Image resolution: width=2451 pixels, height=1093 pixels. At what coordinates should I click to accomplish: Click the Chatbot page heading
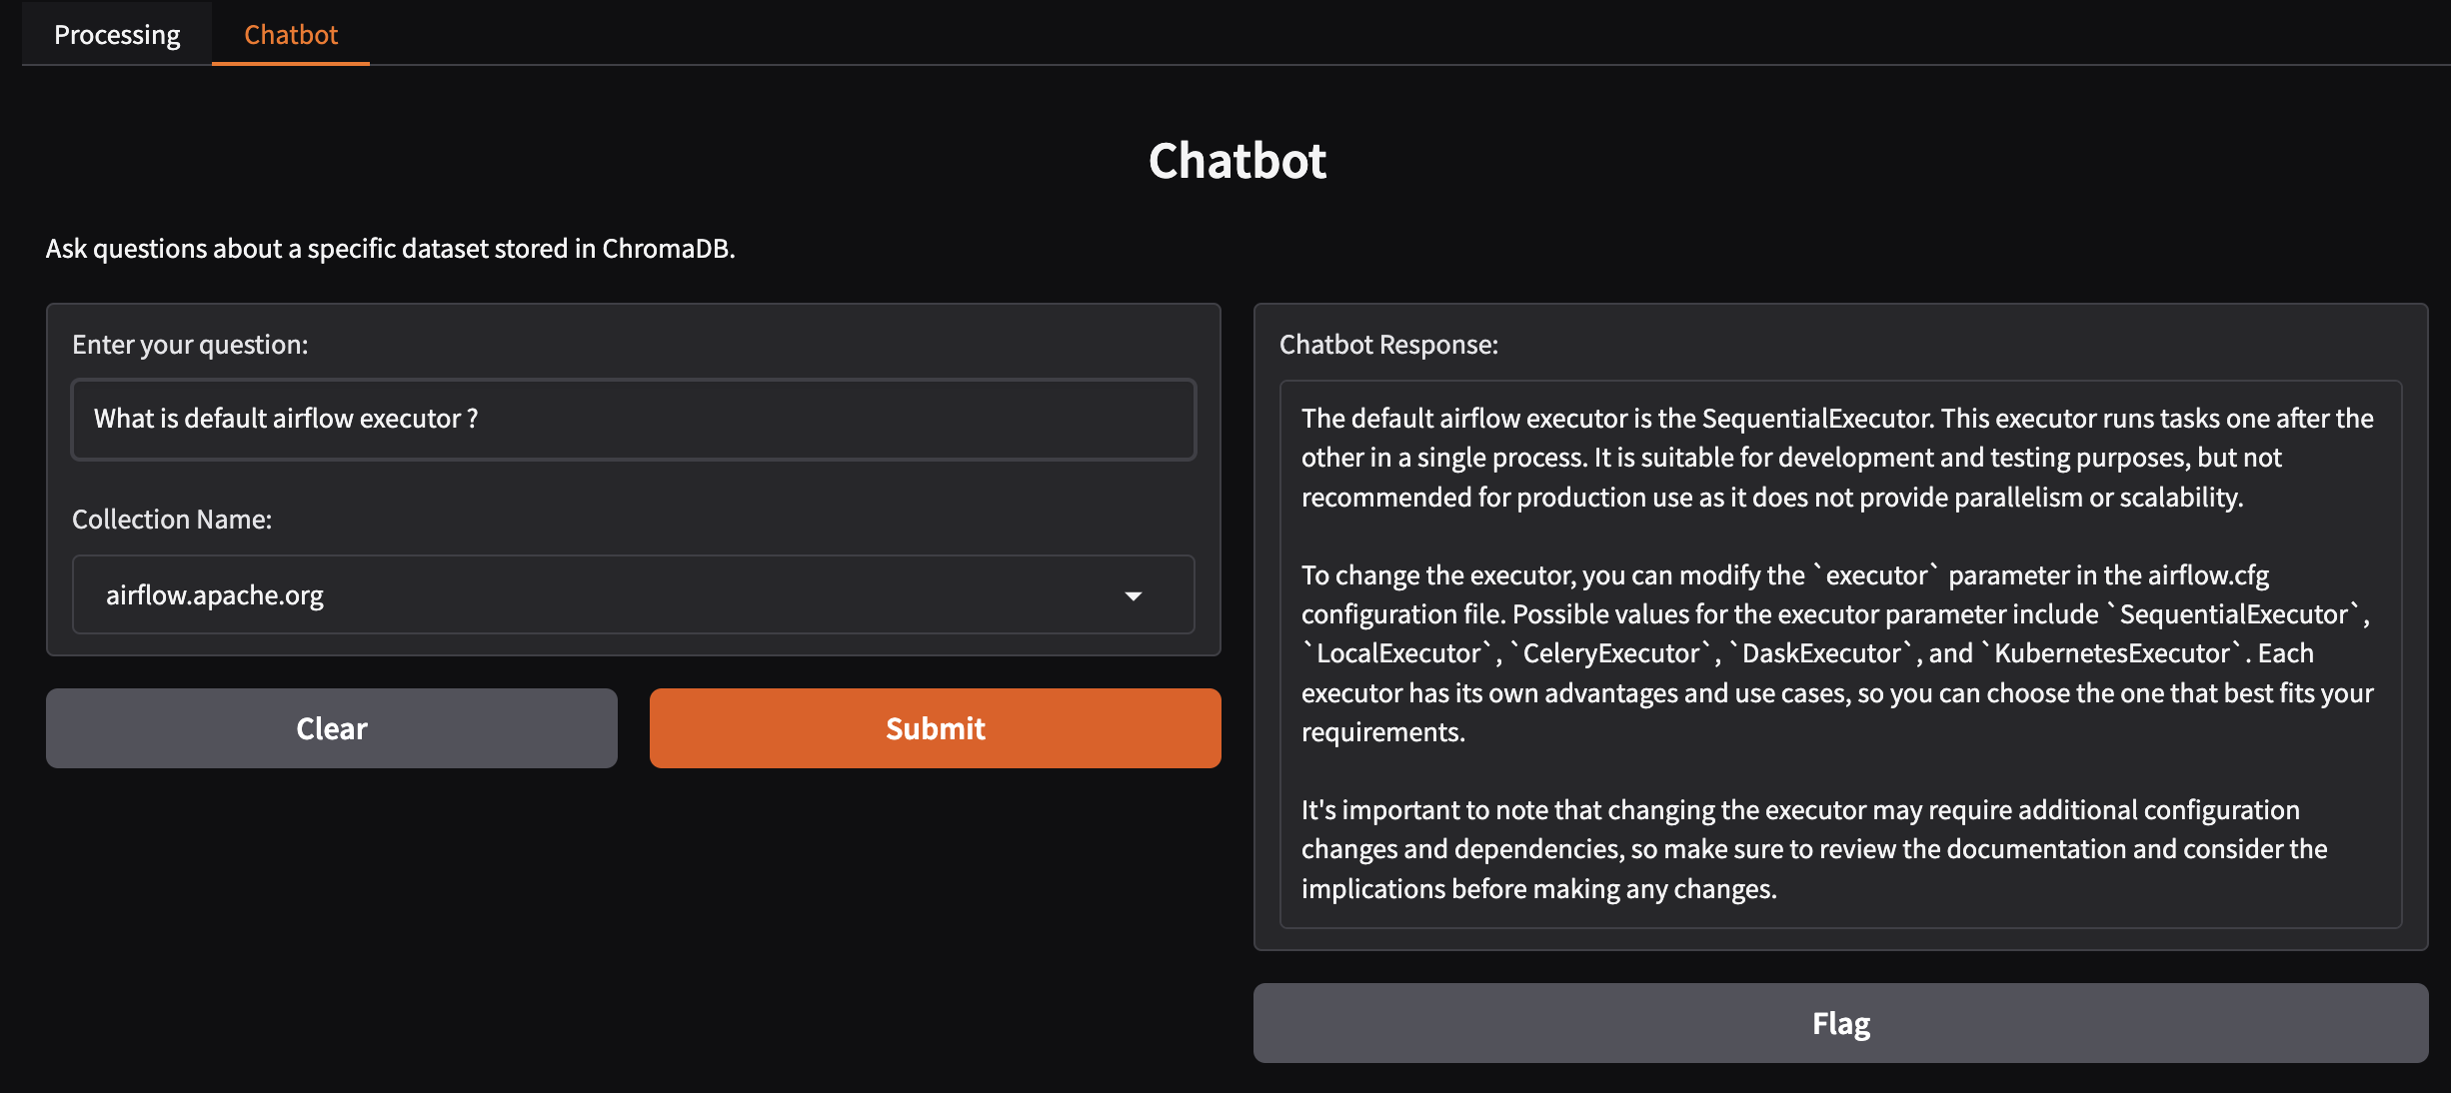click(x=1236, y=161)
